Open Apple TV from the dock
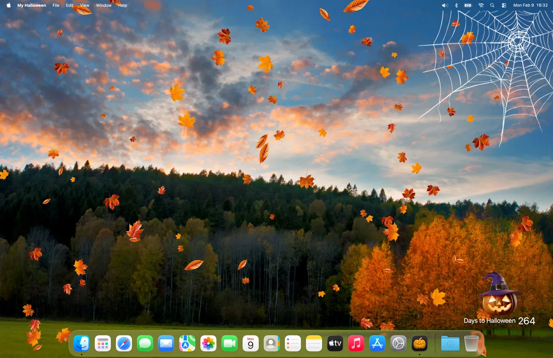This screenshot has width=553, height=358. point(335,343)
